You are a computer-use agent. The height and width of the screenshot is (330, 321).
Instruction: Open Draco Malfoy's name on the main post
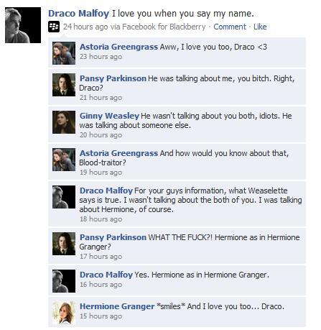point(78,14)
